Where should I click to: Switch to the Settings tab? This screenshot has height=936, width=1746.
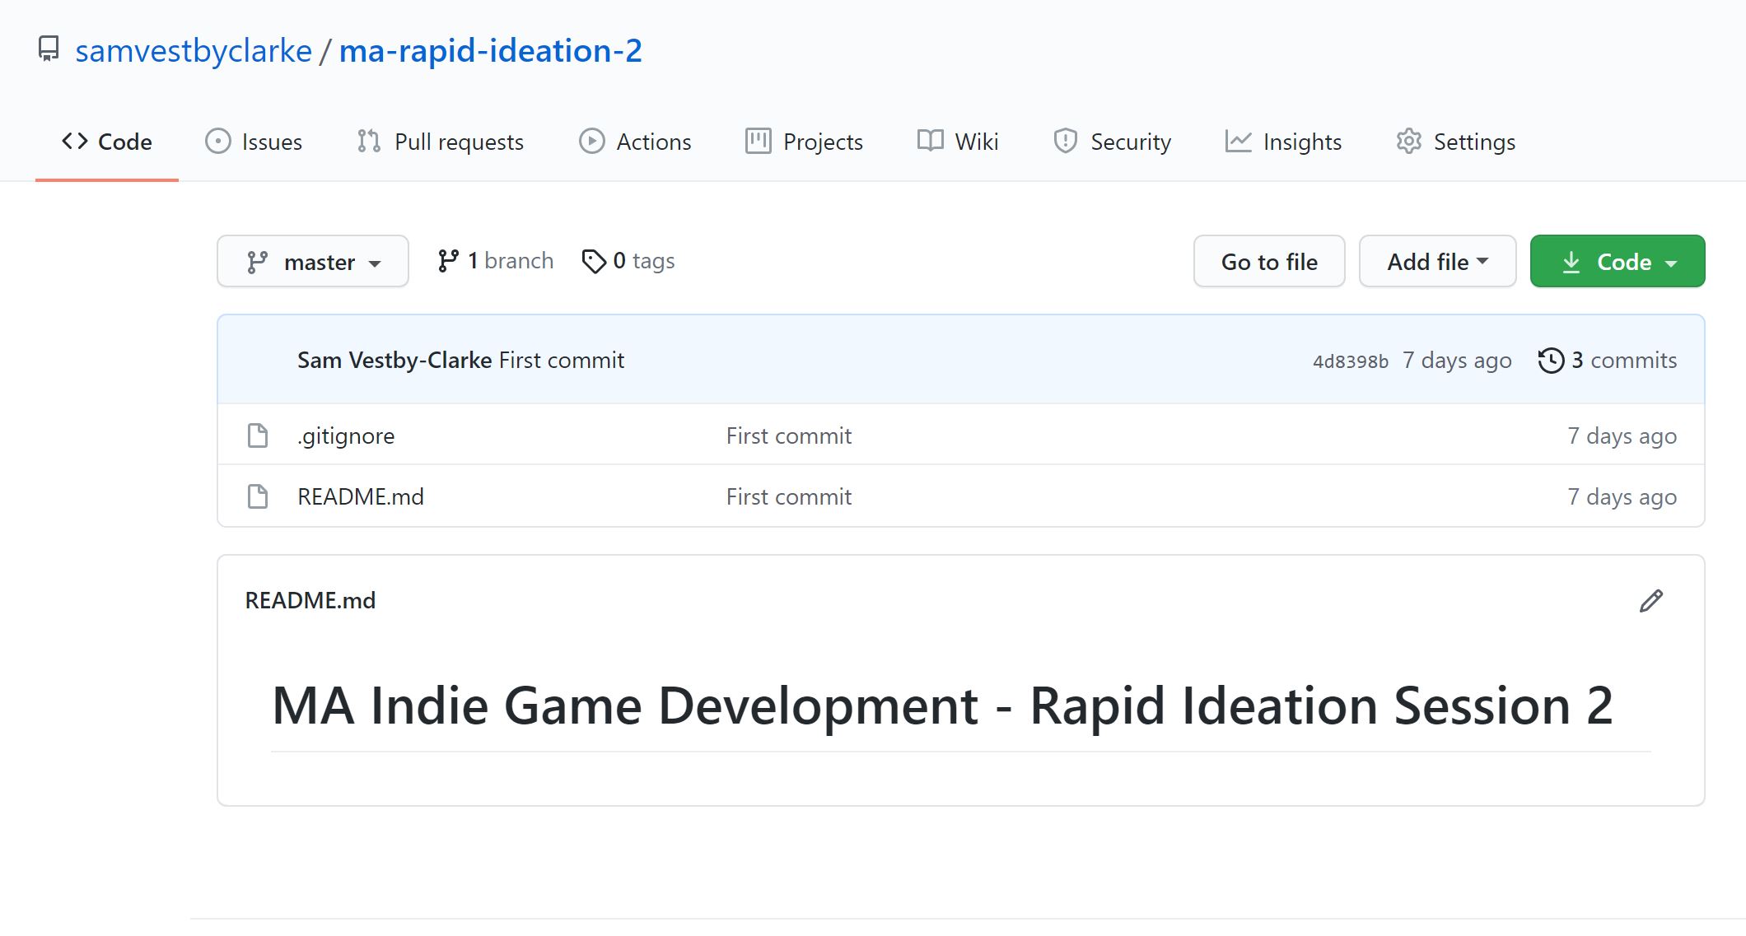pos(1473,142)
